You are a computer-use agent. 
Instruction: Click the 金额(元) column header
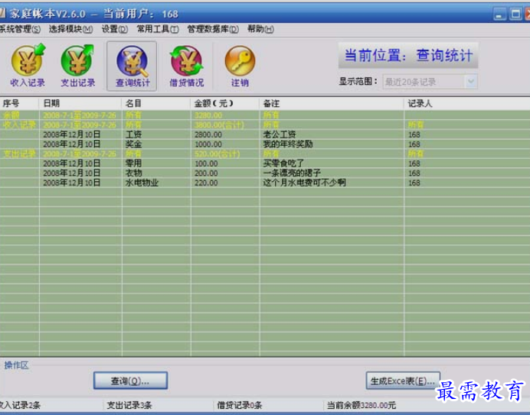225,104
